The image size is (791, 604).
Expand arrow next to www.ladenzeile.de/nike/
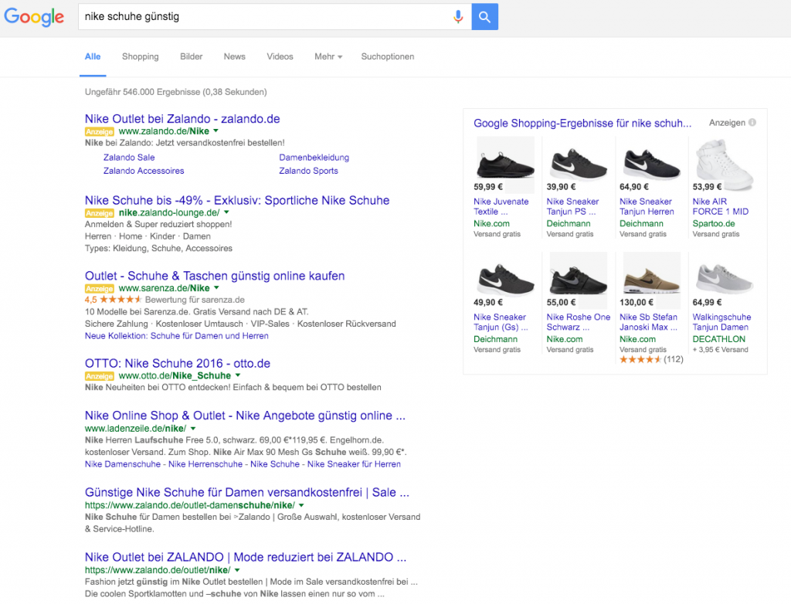point(192,429)
